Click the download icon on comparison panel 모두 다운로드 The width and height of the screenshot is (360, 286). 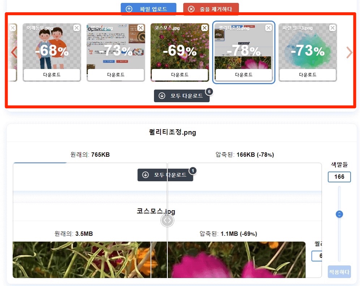pos(145,175)
